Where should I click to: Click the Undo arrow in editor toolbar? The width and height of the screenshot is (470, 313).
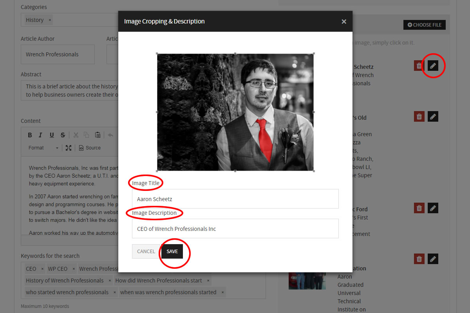[x=111, y=135]
